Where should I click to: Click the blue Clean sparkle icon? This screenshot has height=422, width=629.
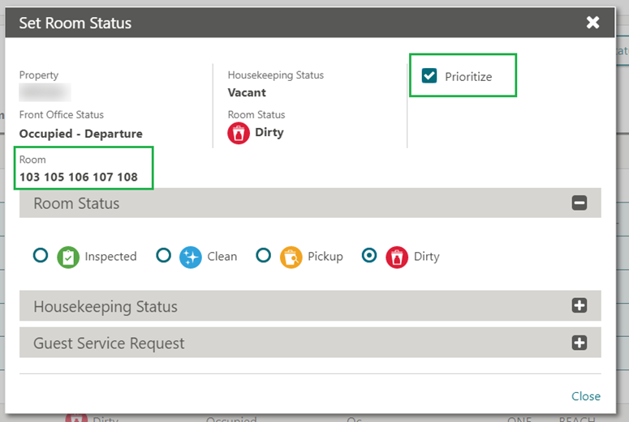tap(191, 257)
